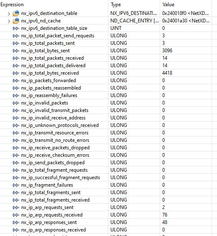Click variable icon beside nx_ip_total_packets_sent

16,43
